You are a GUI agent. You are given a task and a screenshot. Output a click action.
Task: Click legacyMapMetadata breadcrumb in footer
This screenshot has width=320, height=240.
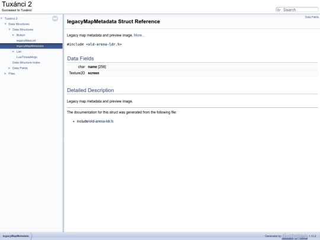[16, 236]
